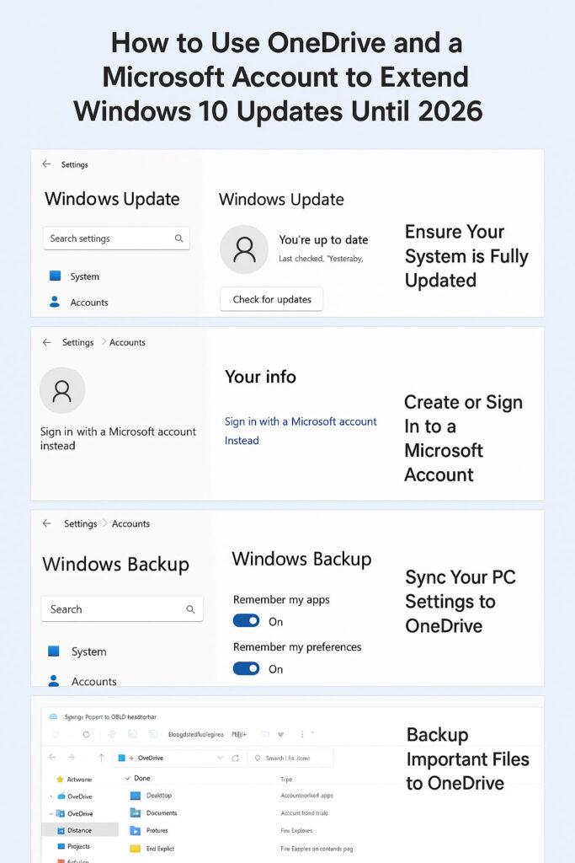Click profile avatar beside You're up to date
Viewport: 575px width, 863px height.
244,249
